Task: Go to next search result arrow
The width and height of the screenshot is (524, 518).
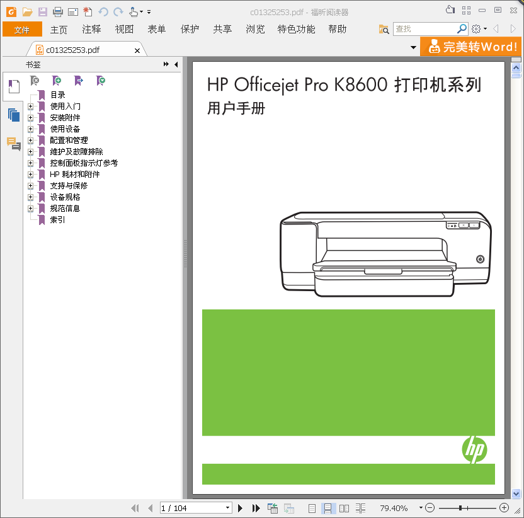Action: [513, 29]
